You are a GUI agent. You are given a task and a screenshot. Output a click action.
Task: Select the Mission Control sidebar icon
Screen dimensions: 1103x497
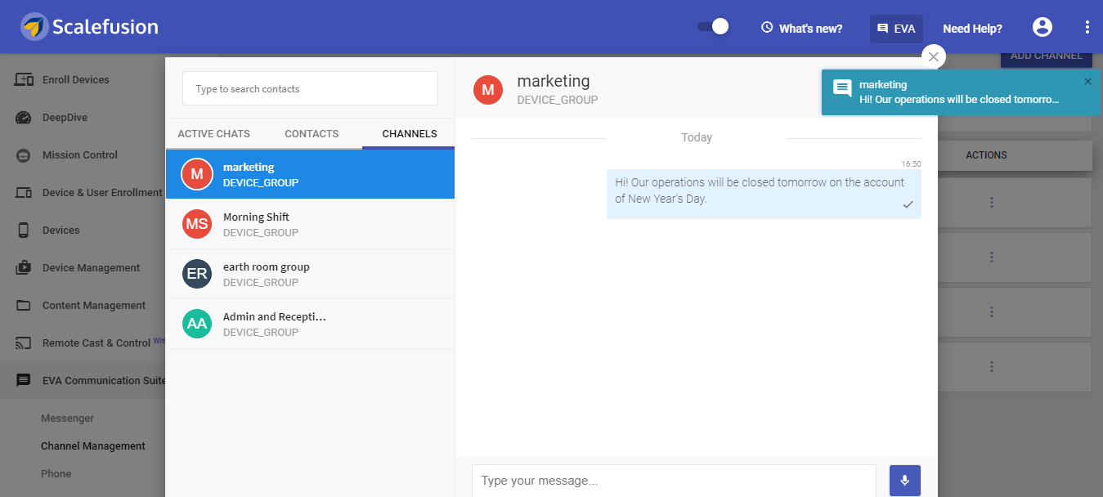tap(24, 155)
